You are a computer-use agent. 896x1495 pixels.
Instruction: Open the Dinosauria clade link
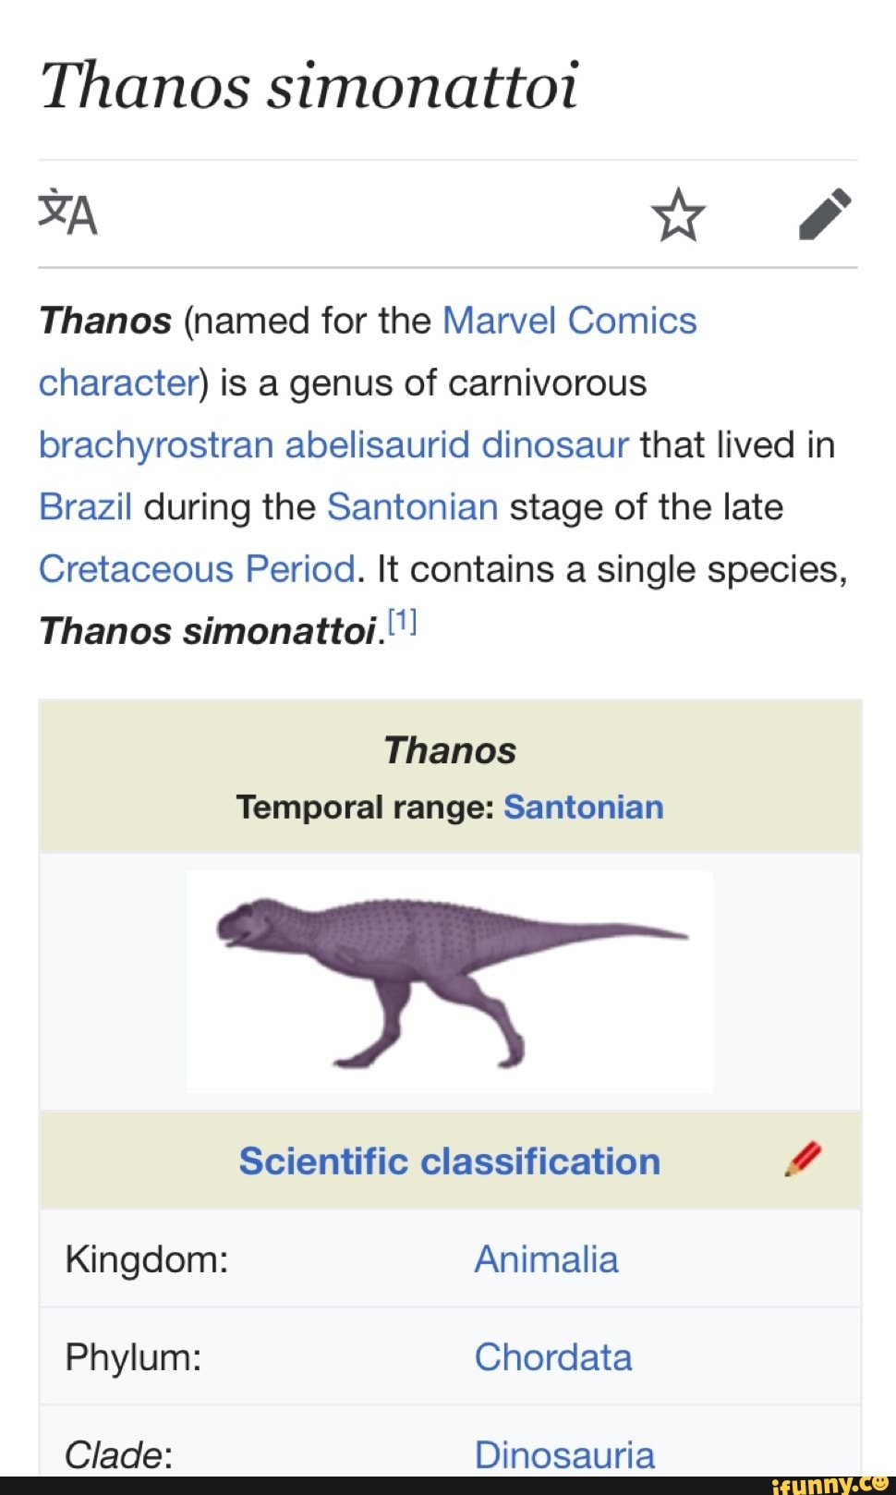564,1453
